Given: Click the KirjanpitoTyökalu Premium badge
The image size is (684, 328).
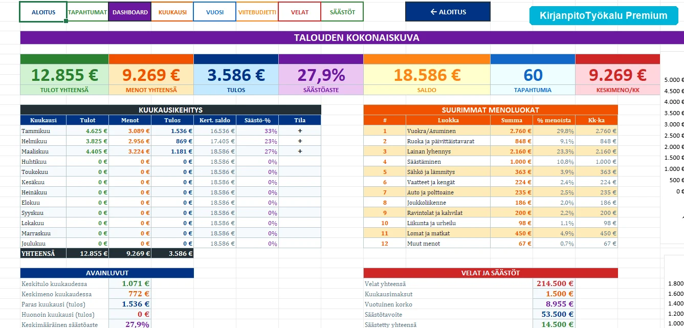Looking at the screenshot, I should tap(603, 15).
